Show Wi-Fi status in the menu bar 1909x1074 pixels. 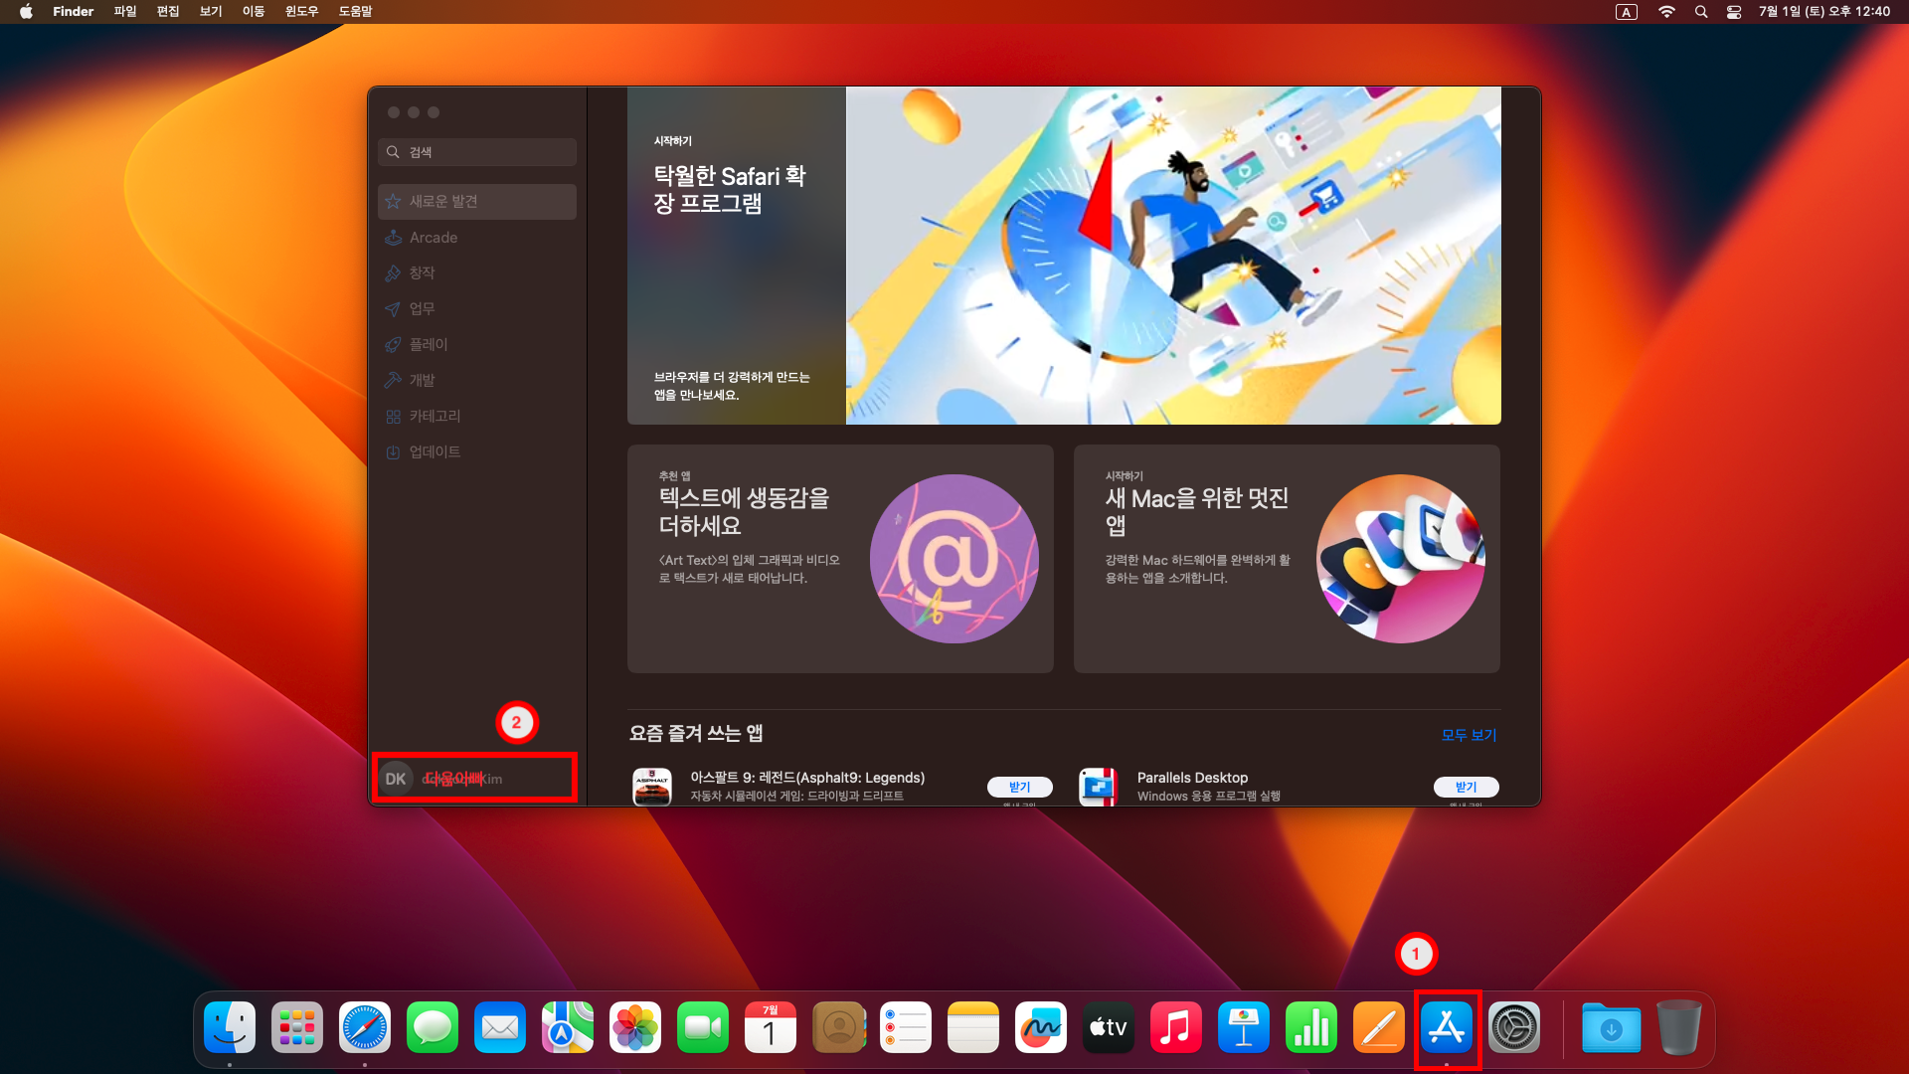(1667, 12)
